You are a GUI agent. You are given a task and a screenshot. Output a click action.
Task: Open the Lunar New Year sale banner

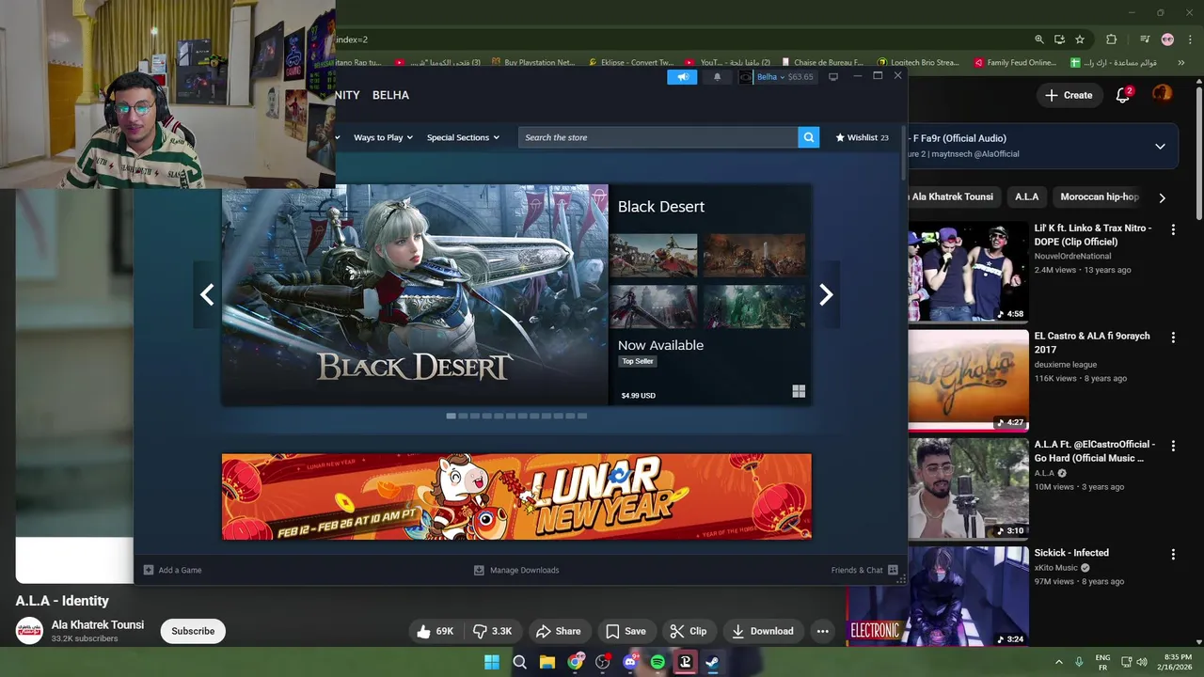(516, 496)
